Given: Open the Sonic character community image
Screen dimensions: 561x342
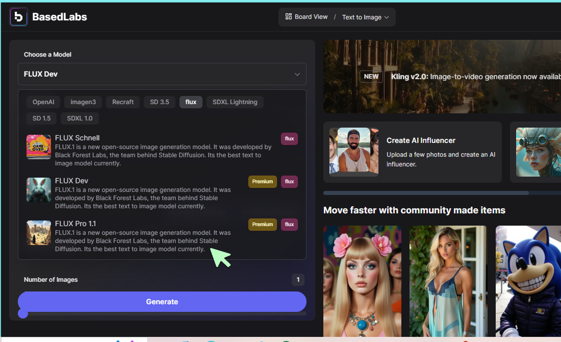Looking at the screenshot, I should [528, 281].
